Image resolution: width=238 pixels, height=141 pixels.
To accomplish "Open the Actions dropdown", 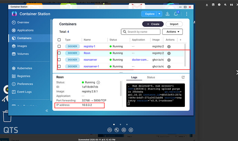I will point(172,32).
